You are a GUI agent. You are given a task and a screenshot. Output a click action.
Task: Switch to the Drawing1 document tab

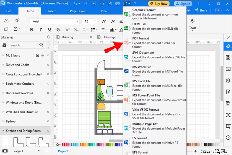68,37
